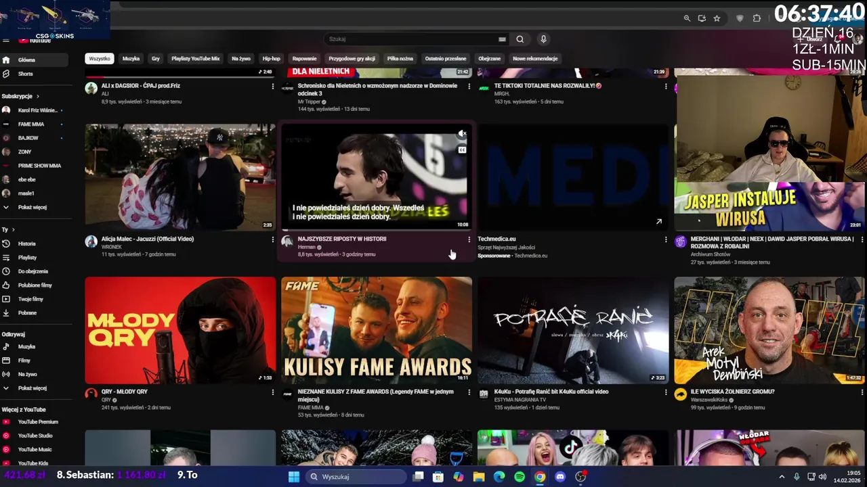Open YouTube Studio in the sidebar
867x487 pixels.
(x=34, y=436)
